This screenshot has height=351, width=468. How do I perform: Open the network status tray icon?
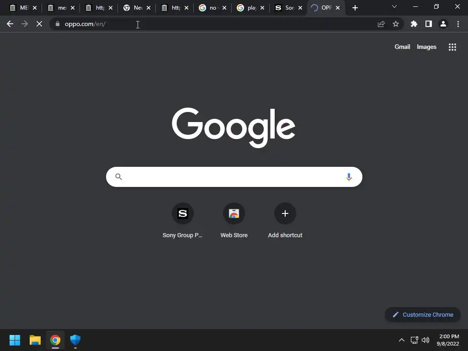click(x=414, y=340)
